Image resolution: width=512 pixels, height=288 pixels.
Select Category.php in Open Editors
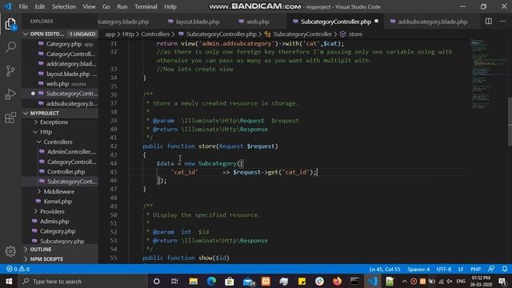[x=64, y=44]
